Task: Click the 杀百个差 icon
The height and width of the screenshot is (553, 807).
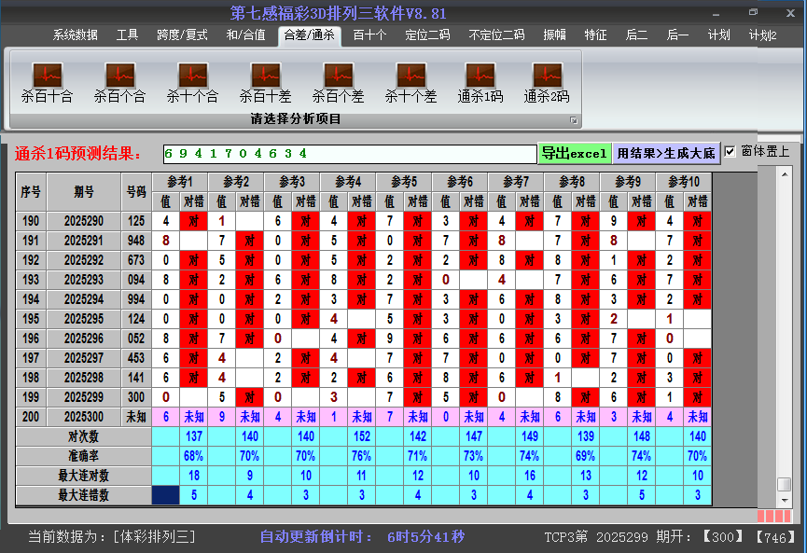Action: tap(338, 76)
